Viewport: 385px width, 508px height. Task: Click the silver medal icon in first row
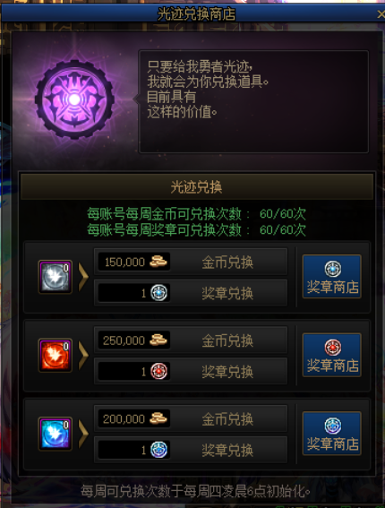(159, 293)
